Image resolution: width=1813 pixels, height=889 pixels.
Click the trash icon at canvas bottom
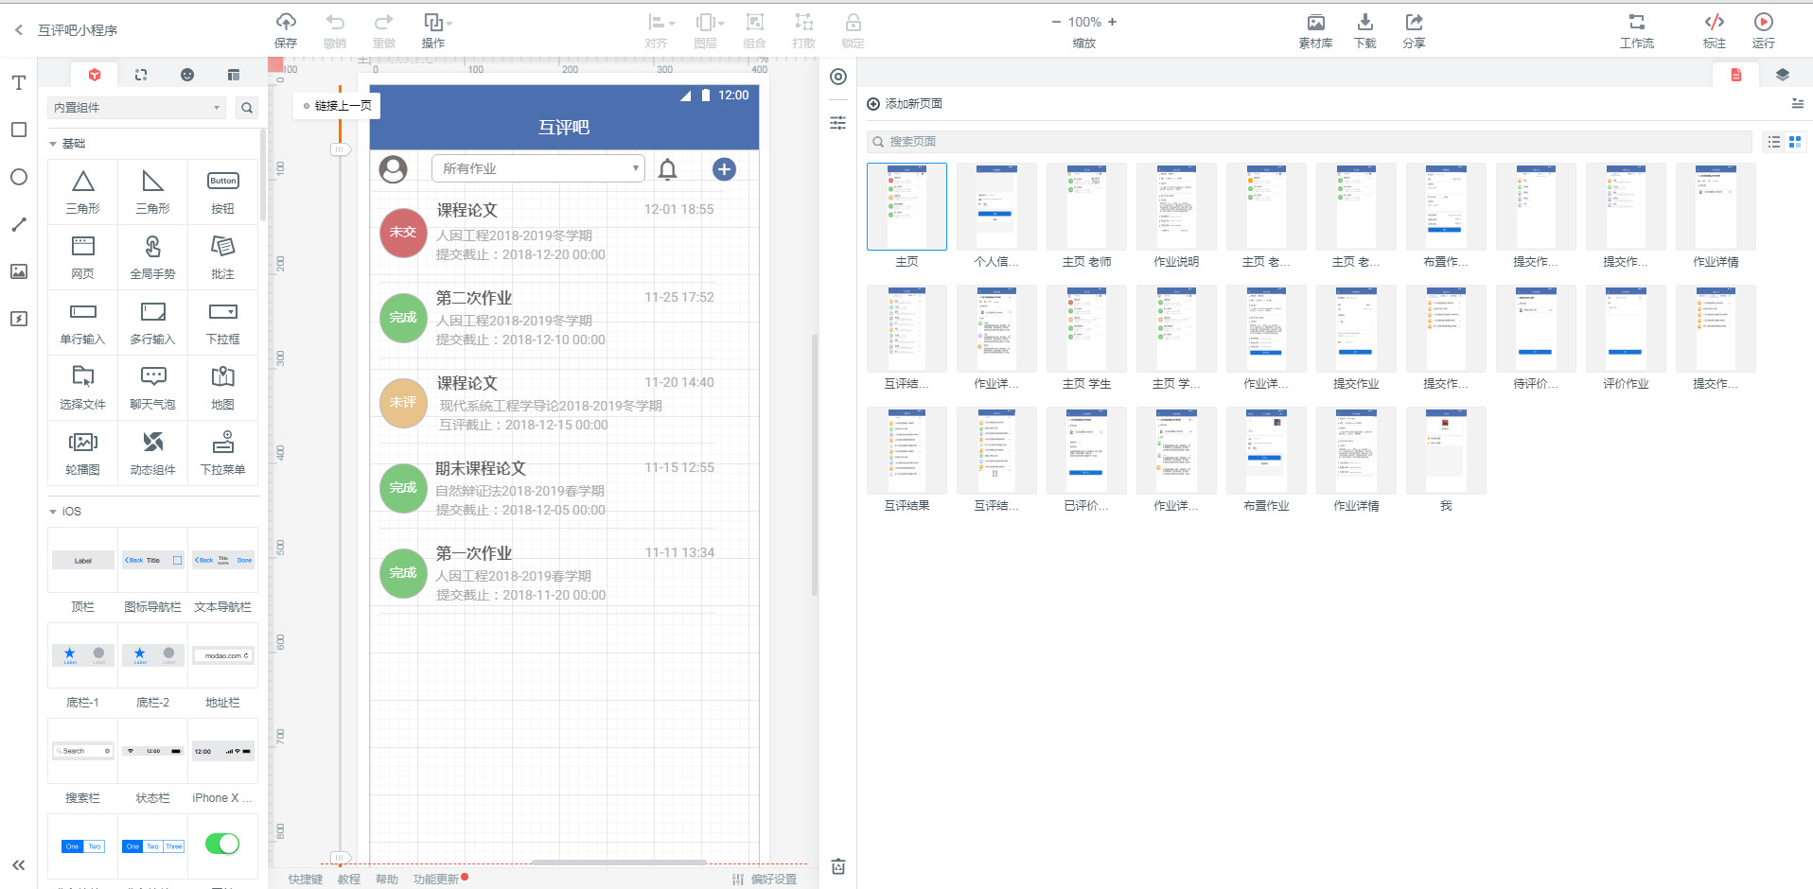[838, 866]
